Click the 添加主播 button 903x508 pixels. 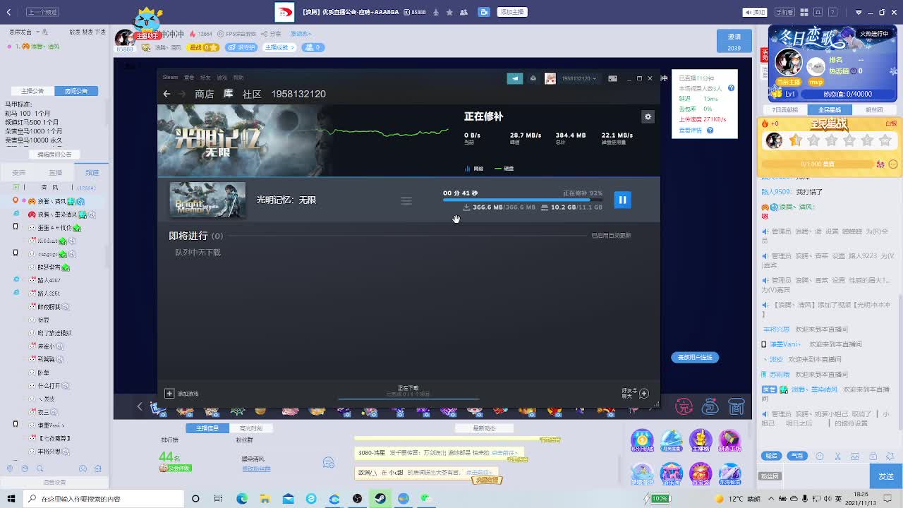click(512, 12)
